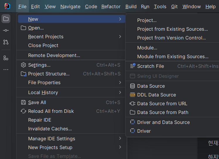This screenshot has width=219, height=159.
Task: Click the More tool windows ellipsis icon
Action: [6, 70]
